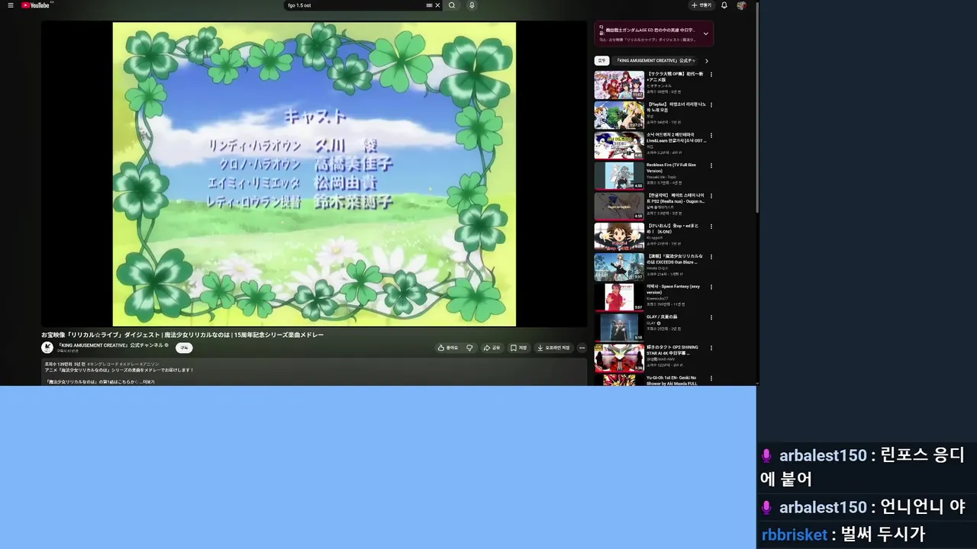Open options menu for the [Playlist] 마법소녀 video

[711, 104]
